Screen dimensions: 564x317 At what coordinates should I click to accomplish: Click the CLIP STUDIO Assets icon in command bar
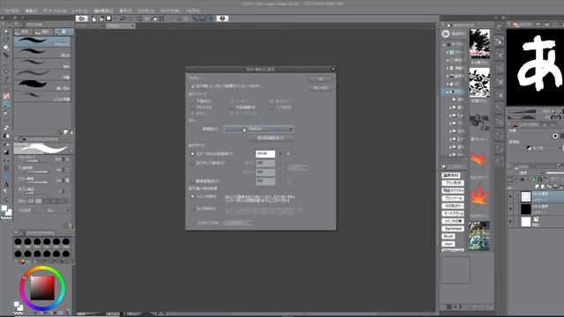coord(222,18)
